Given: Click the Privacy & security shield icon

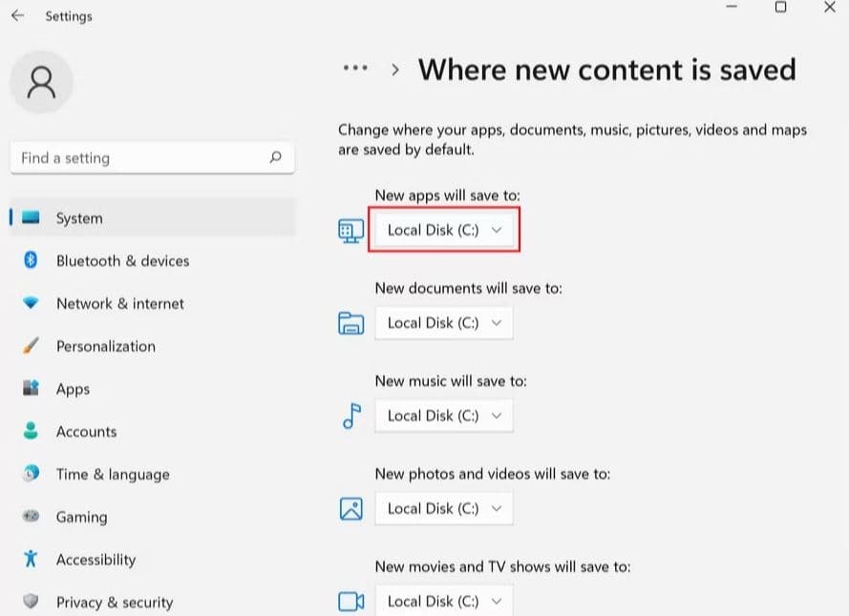Looking at the screenshot, I should click(x=31, y=602).
